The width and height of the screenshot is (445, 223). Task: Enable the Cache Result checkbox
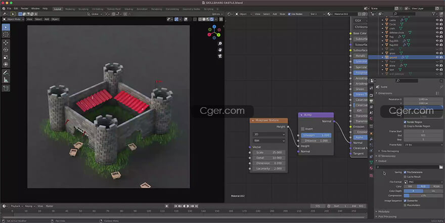pos(405,176)
